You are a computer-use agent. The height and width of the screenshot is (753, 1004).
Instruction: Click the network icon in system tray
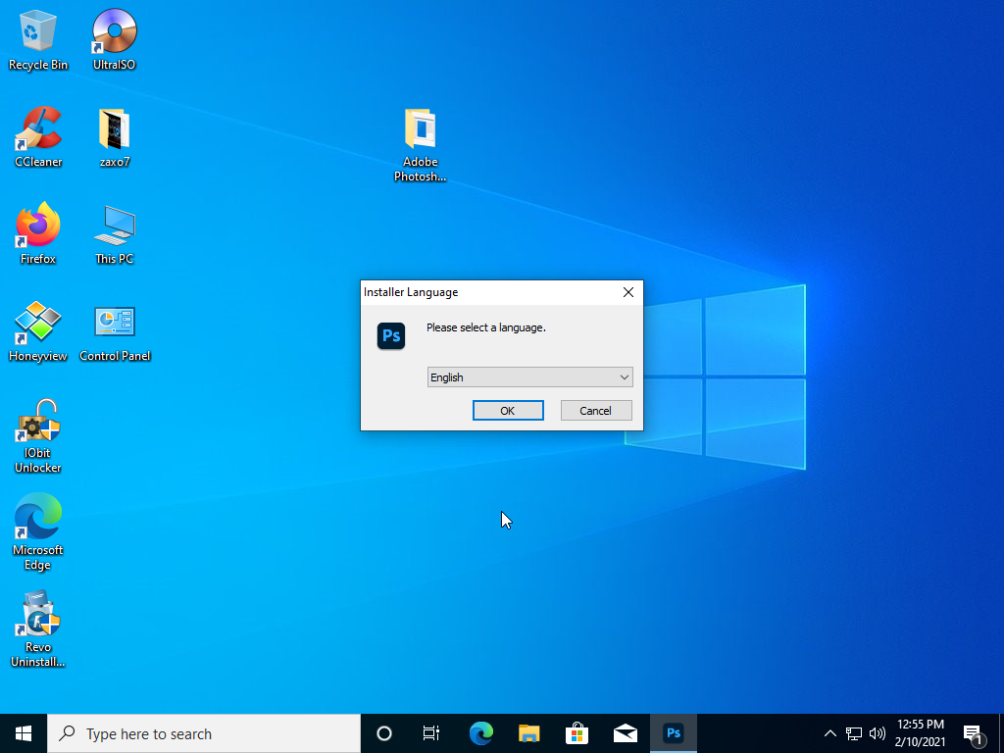click(x=854, y=733)
